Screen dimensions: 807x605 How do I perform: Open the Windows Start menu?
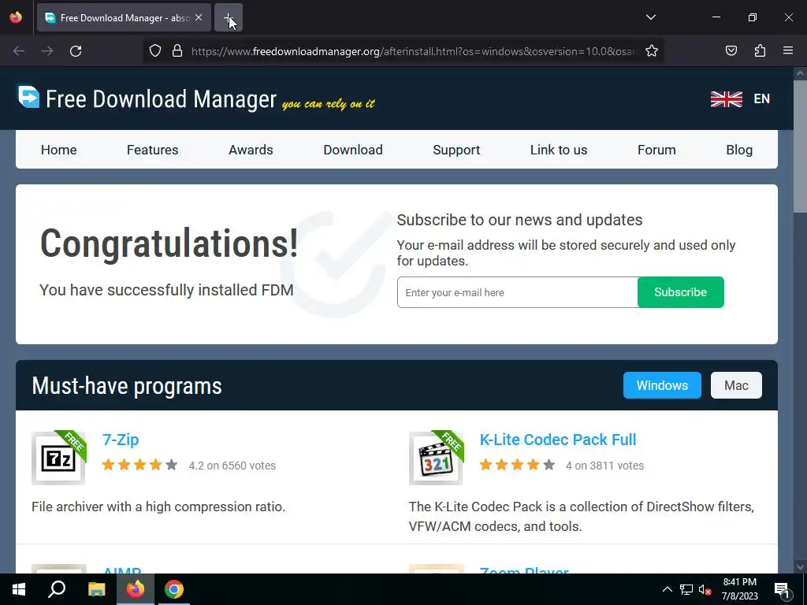[19, 589]
